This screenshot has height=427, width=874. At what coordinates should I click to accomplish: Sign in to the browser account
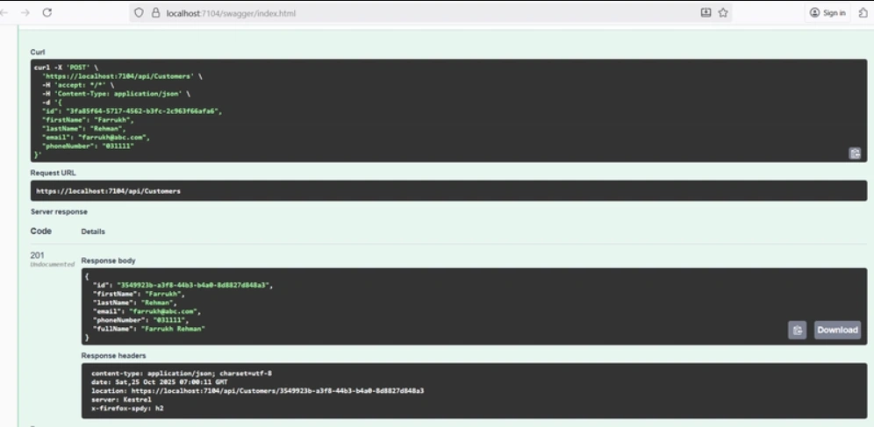827,13
